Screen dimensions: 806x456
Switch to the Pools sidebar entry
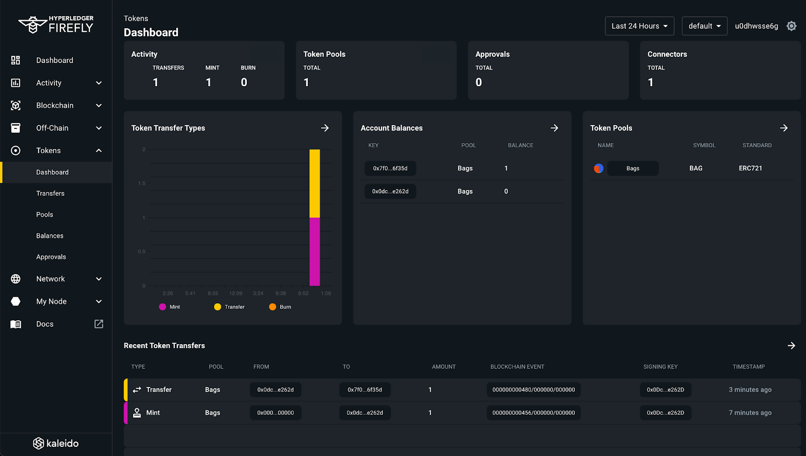44,214
